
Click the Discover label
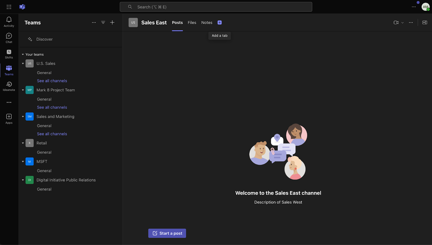point(45,39)
